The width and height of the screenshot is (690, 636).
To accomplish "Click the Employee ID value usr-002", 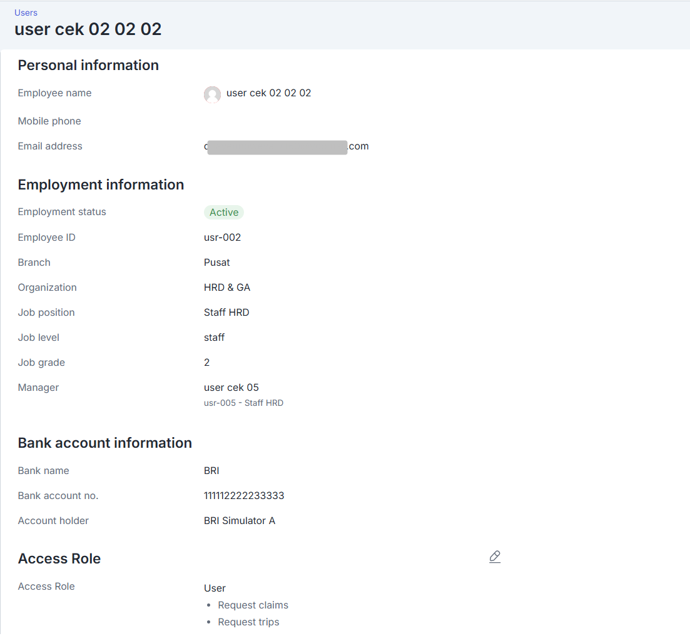I will (x=222, y=238).
